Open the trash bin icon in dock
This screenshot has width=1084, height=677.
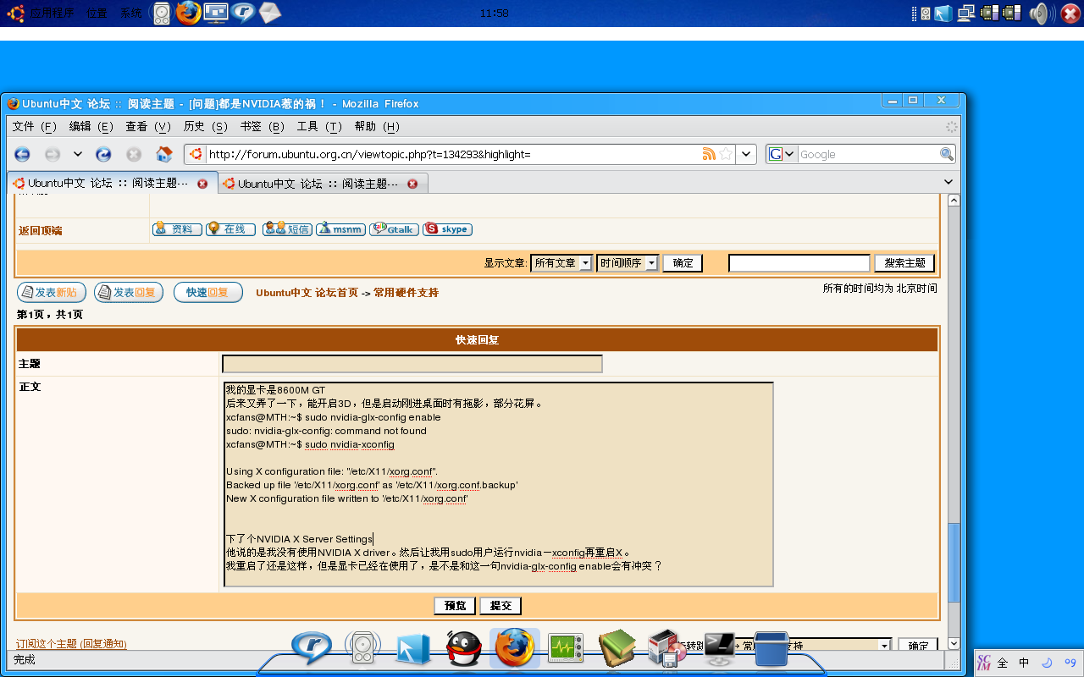(x=771, y=649)
